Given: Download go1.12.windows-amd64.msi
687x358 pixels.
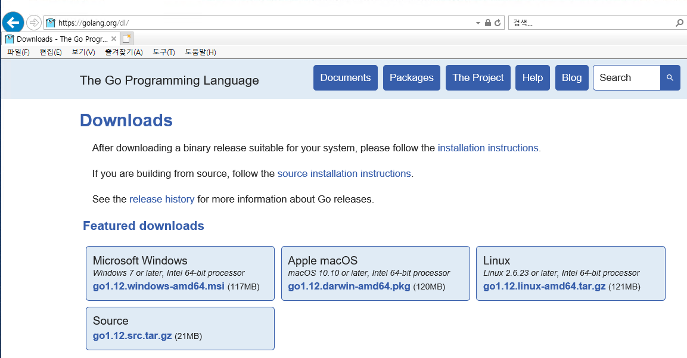Looking at the screenshot, I should click(x=158, y=287).
